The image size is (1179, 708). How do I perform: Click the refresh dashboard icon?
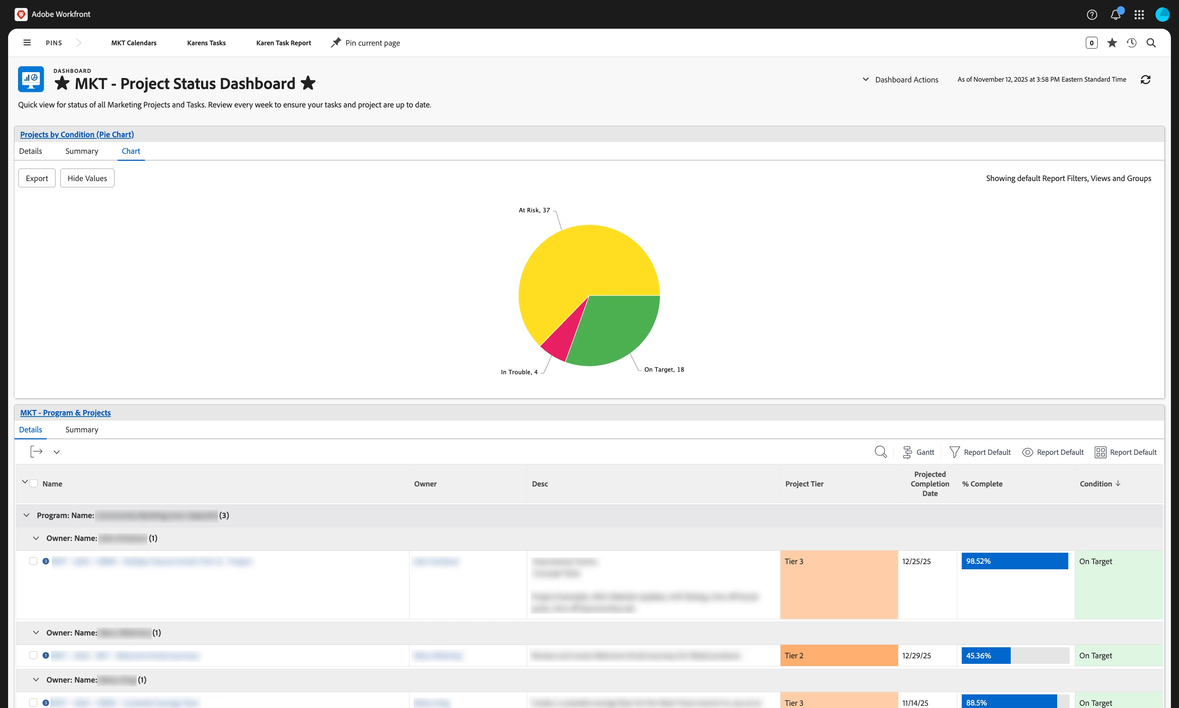(x=1145, y=80)
